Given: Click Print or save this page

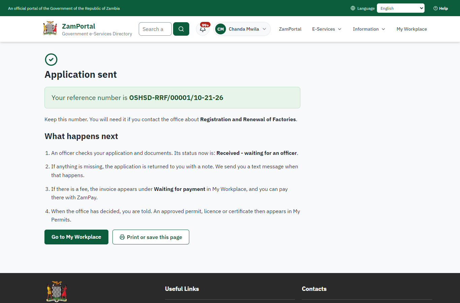Looking at the screenshot, I should [x=151, y=237].
